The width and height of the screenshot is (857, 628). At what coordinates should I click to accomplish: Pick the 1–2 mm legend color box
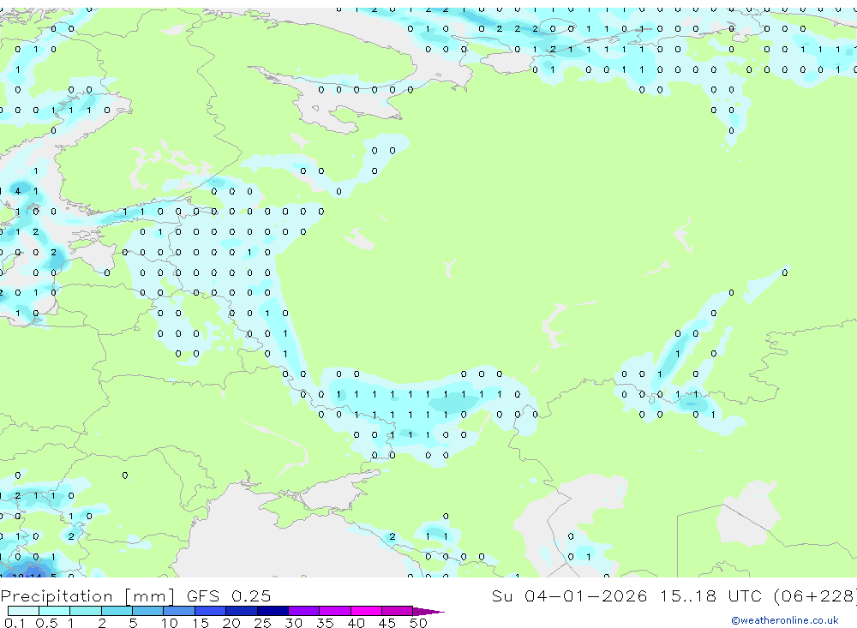[86, 611]
